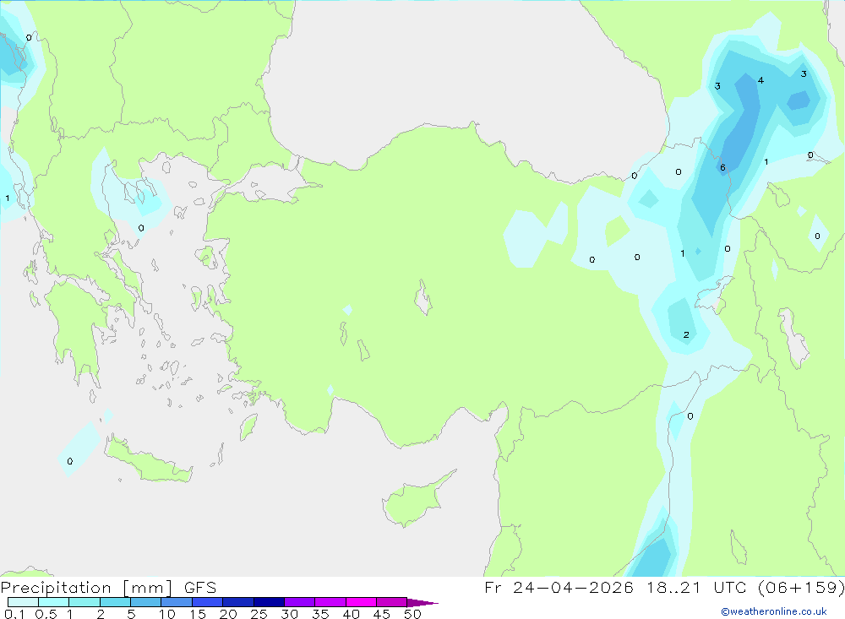Screen dimensions: 845x619
Task: Select the 20–25 mm dark blue legend swatch
Action: (x=237, y=602)
